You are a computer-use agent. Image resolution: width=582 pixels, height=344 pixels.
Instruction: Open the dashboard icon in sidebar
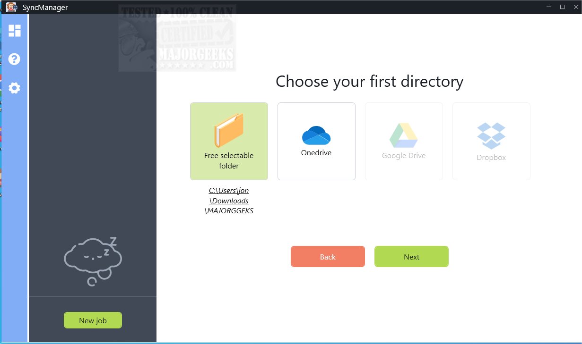tap(15, 31)
